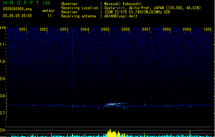Click the 0953 time marker
215x137 pixels.
point(64,29)
